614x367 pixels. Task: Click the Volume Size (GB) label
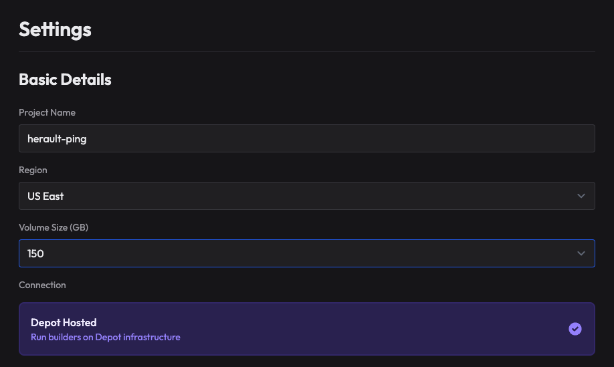tap(54, 227)
